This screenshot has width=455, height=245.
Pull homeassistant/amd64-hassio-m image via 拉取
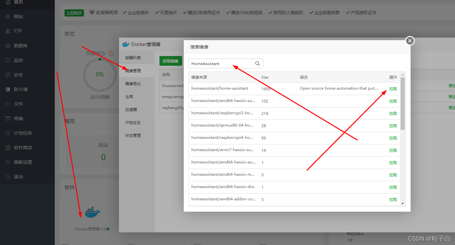393,175
